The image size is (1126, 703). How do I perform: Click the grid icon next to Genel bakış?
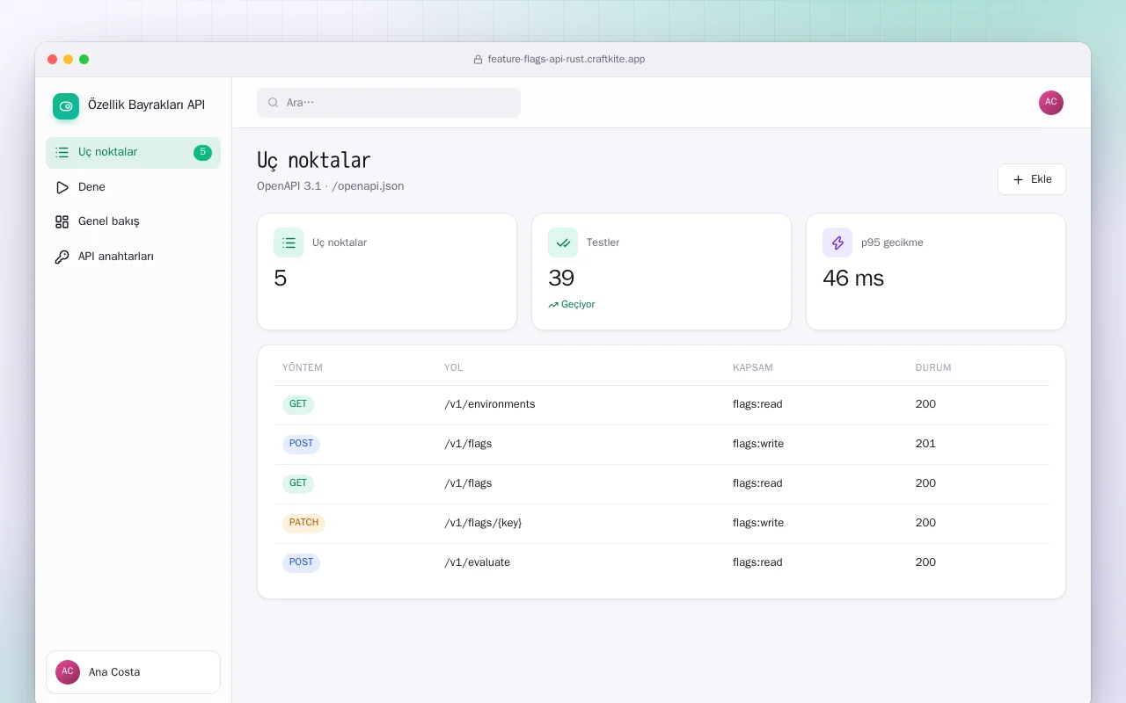pos(62,221)
